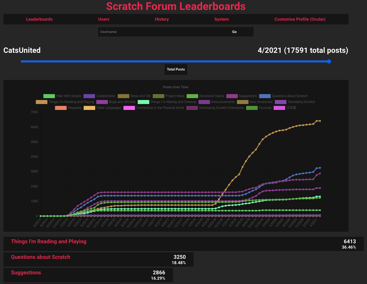Toggle Translating Scratch legend swatch
367x284 pixels.
point(281,102)
